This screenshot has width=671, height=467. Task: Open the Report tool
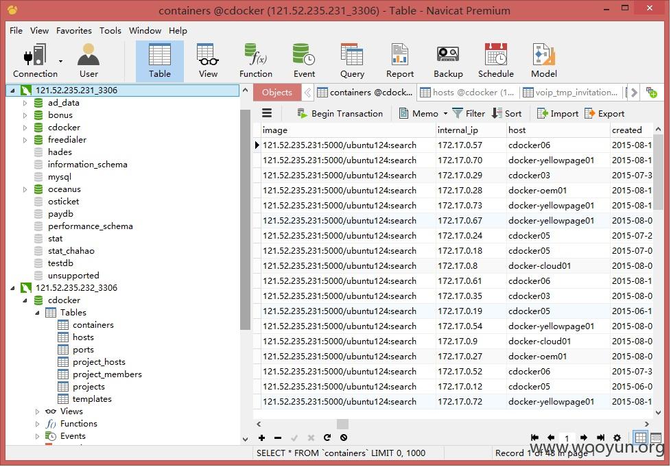(x=400, y=61)
